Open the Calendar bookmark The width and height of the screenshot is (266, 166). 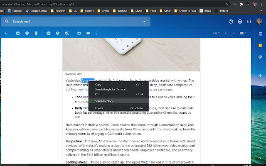coord(15,11)
